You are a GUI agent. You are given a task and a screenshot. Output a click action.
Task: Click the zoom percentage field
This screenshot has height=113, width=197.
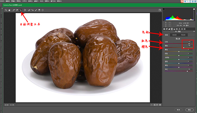coord(12,105)
